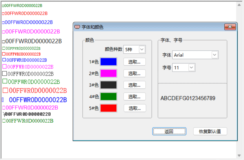
Task: Select the large bold blue 00FFWR0D0000022B line
Action: click(x=34, y=100)
